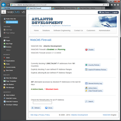
Task: Open the Banned Activity Log button
Action: coord(94,83)
